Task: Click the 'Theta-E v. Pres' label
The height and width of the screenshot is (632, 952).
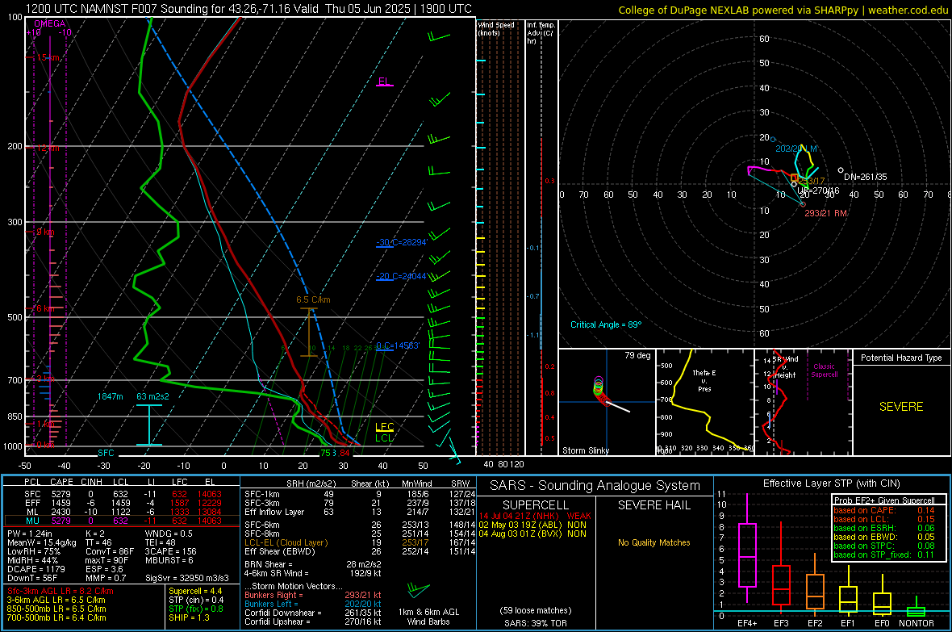Action: pos(704,380)
